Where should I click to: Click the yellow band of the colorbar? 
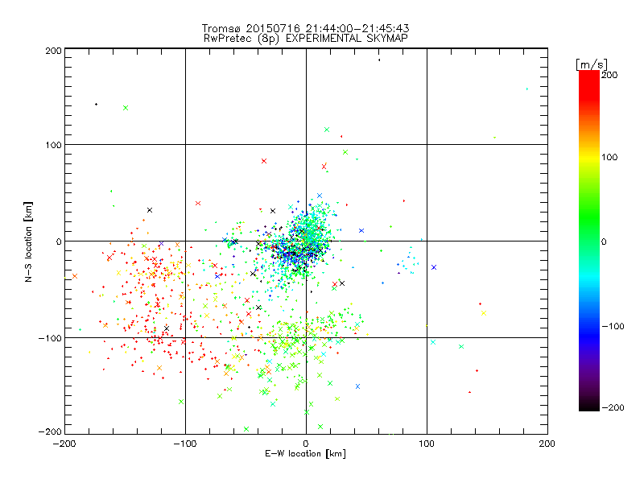(589, 158)
